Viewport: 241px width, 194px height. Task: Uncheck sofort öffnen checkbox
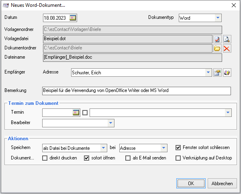pos(86,158)
